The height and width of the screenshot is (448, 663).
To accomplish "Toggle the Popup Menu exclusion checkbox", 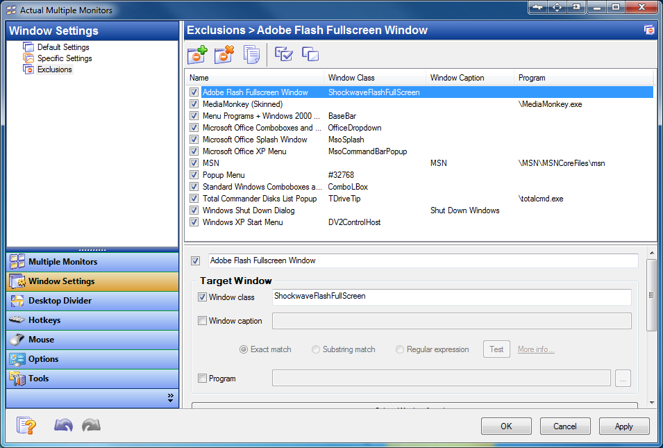I will coord(194,175).
